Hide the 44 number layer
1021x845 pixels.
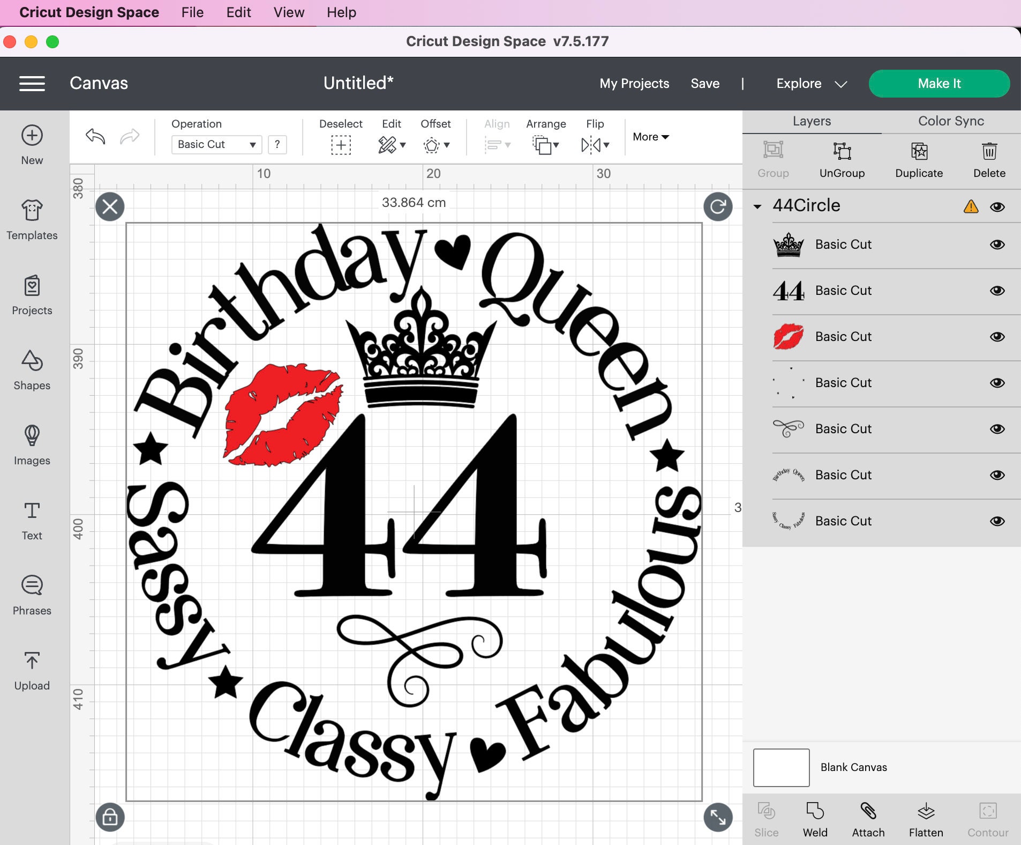coord(997,291)
